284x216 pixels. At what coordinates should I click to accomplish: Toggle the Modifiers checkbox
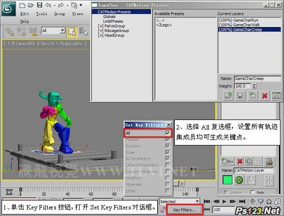click(167, 178)
